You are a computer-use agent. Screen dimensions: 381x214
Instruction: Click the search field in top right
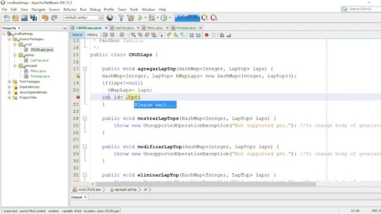(361, 10)
